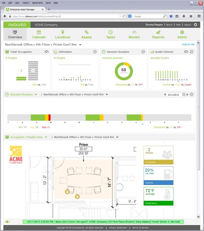The width and height of the screenshot is (204, 231).
Task: Collapse the Session Duration widget chevron
Action: pyautogui.click(x=143, y=52)
